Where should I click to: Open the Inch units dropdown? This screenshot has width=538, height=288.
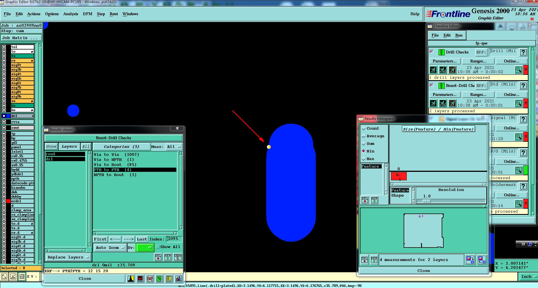[x=529, y=276]
